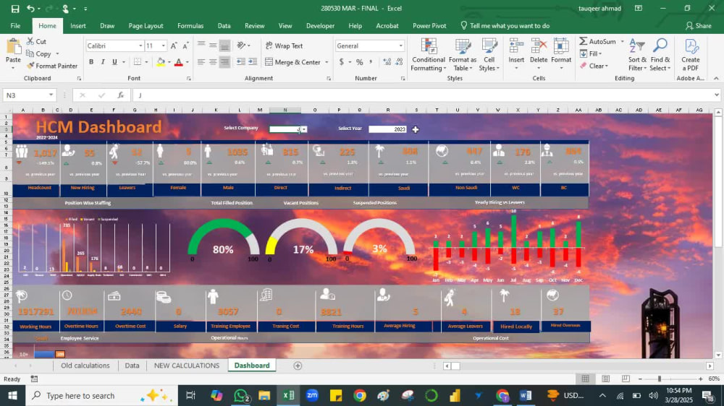
Task: Open Google Chrome from the taskbar
Action: point(360,395)
